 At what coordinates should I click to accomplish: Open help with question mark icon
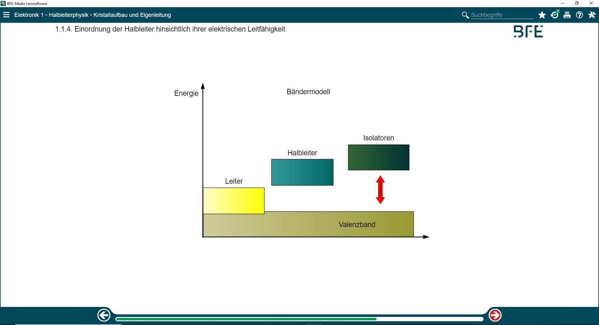579,15
